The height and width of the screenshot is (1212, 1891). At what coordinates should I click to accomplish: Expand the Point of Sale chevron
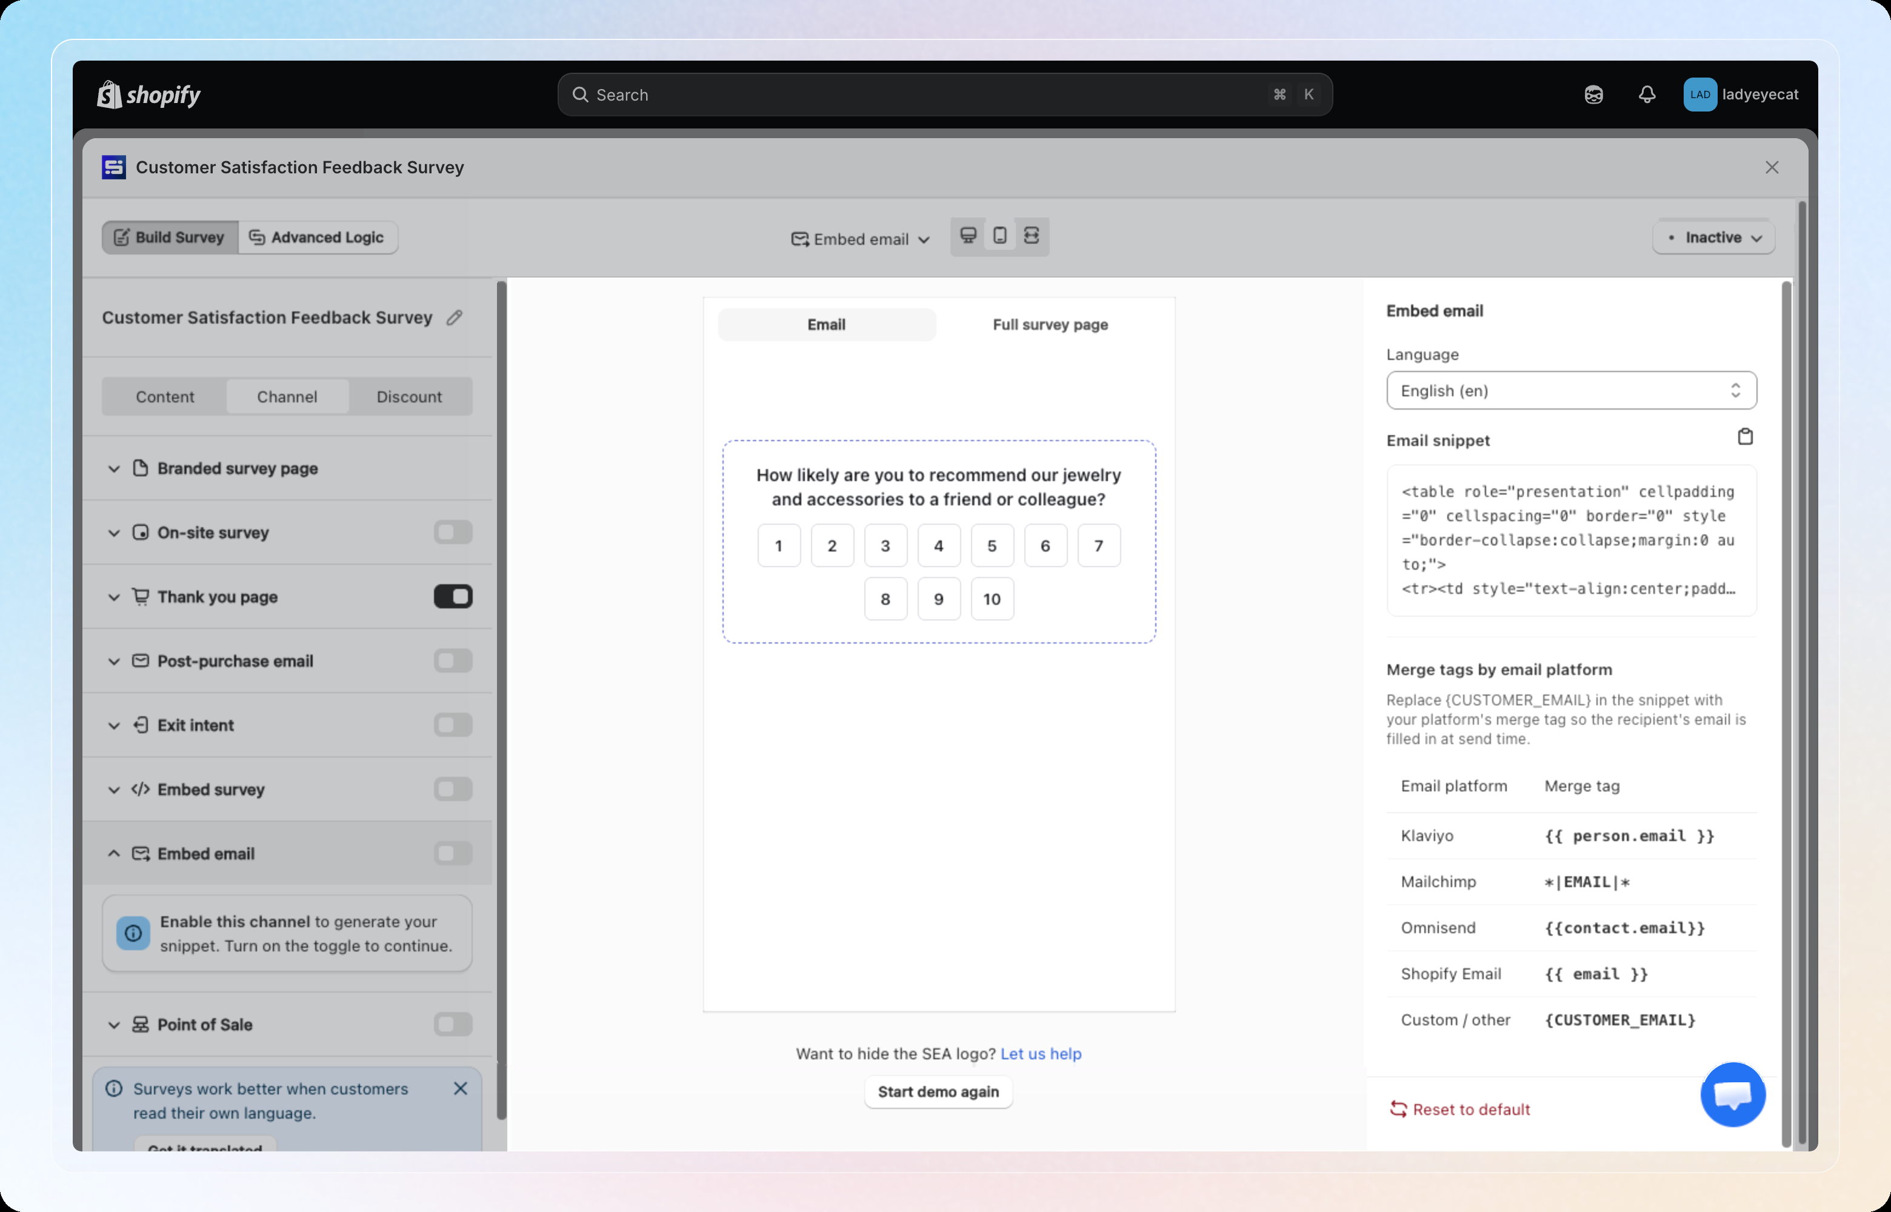pyautogui.click(x=114, y=1025)
